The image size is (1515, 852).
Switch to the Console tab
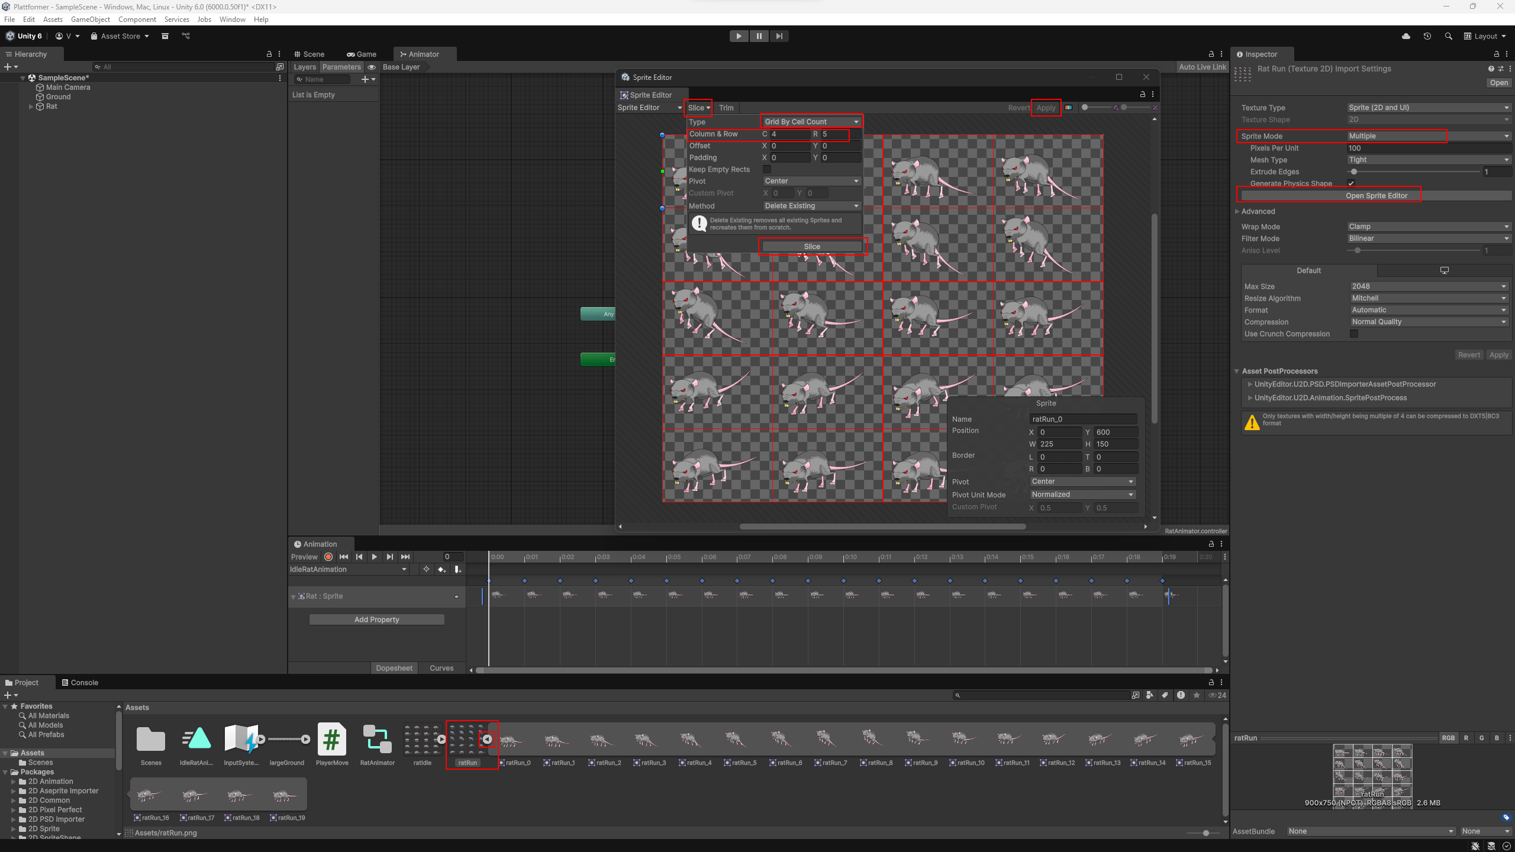(80, 682)
